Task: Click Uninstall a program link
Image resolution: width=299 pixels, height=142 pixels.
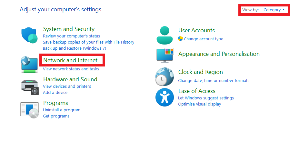Action: 62,110
